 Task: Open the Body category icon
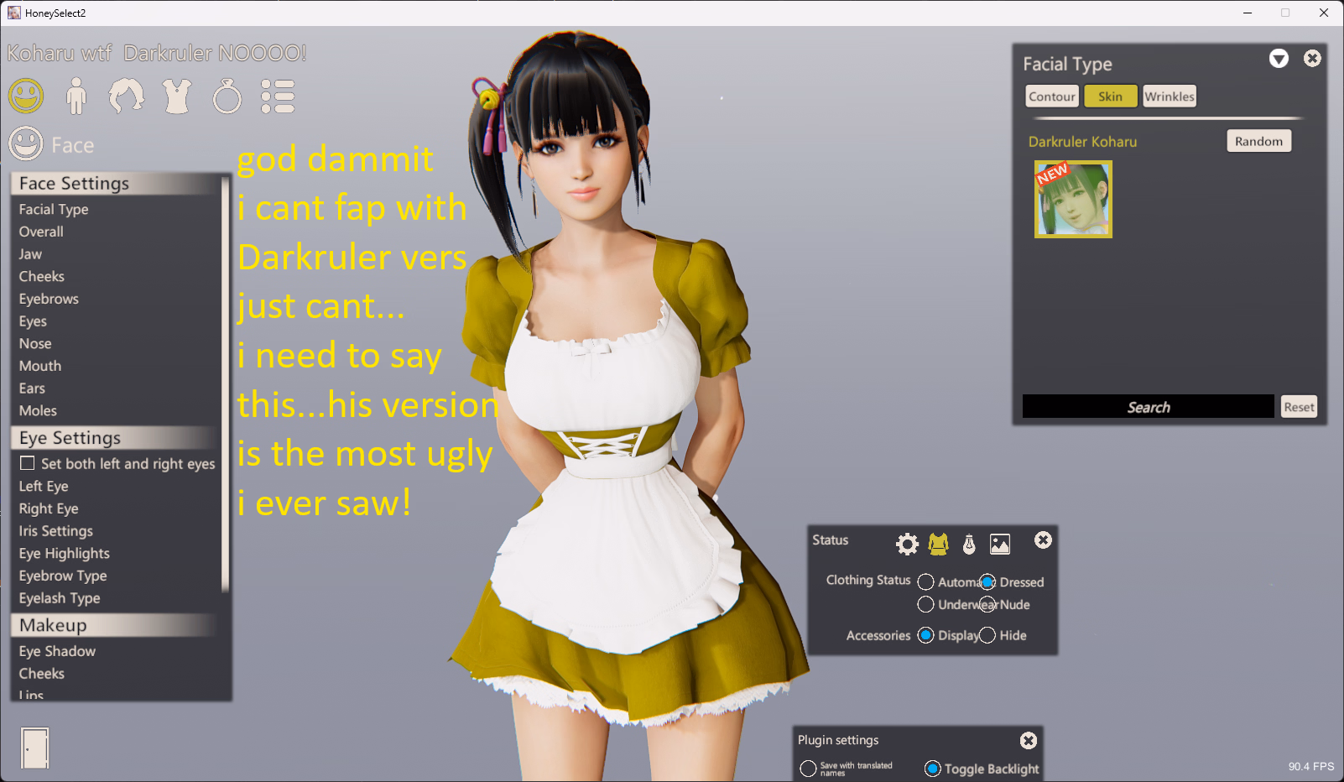(x=76, y=96)
